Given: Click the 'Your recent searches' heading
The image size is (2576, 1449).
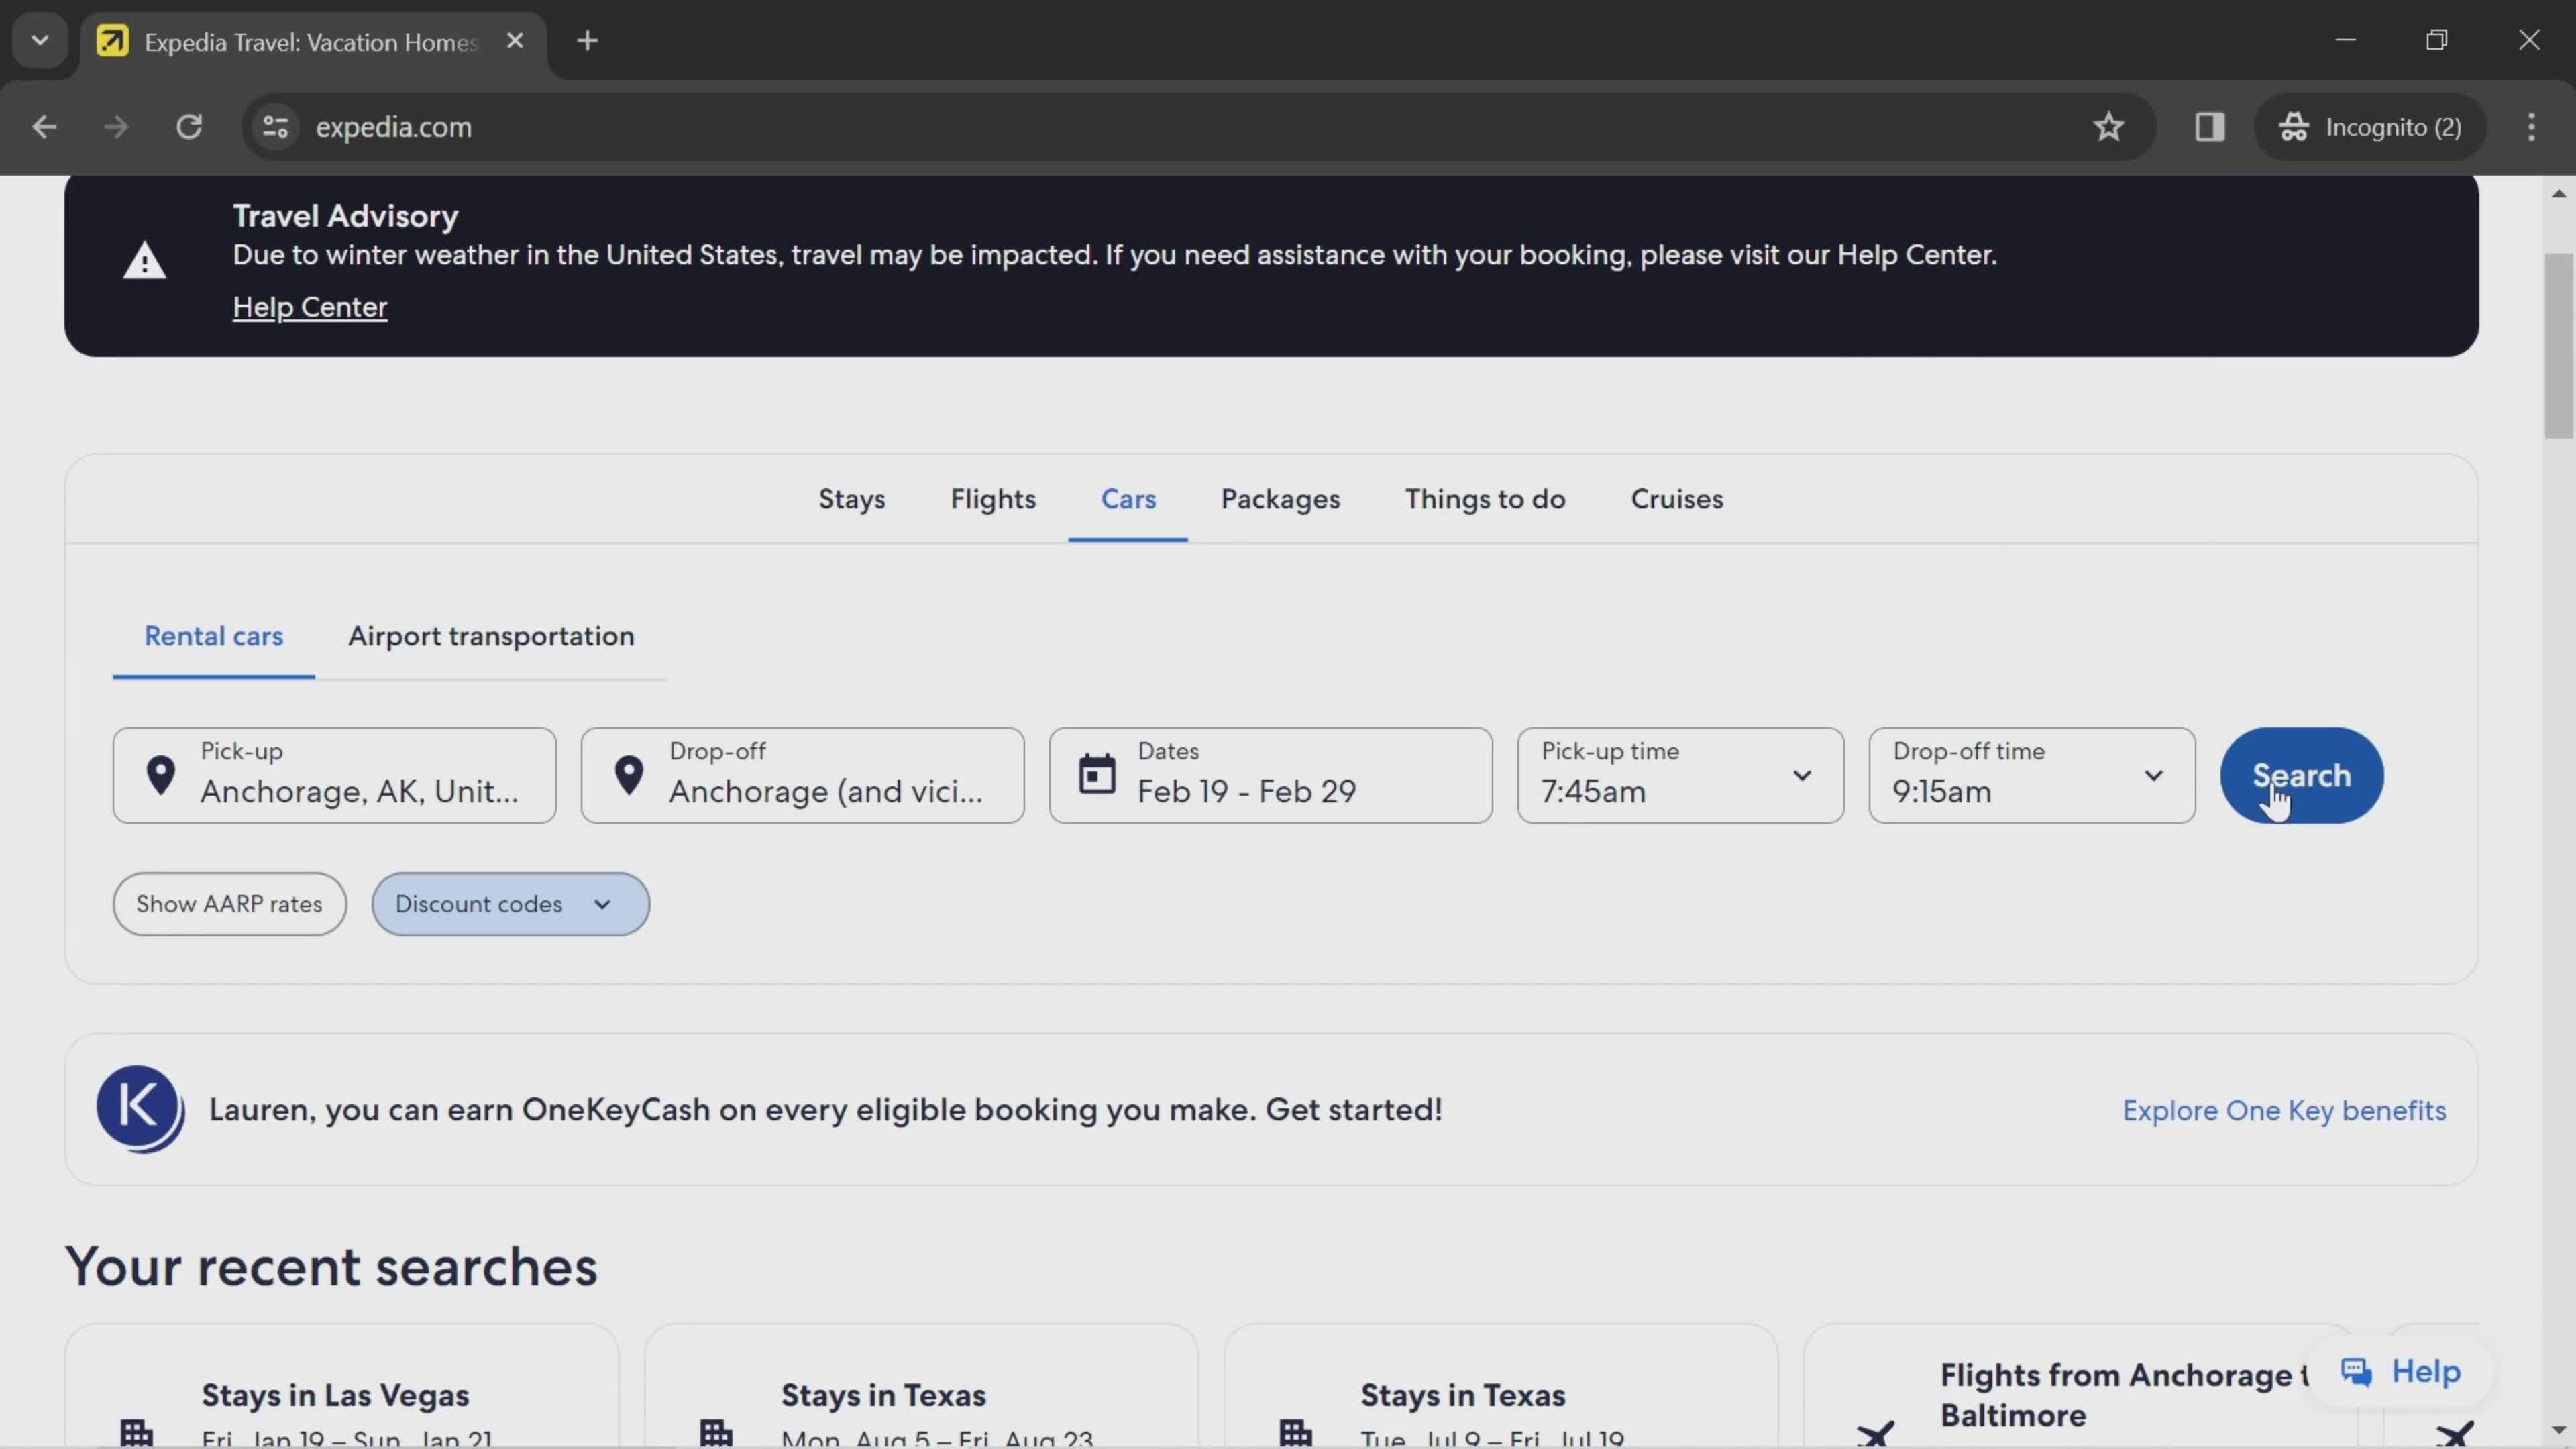Looking at the screenshot, I should click(x=331, y=1266).
